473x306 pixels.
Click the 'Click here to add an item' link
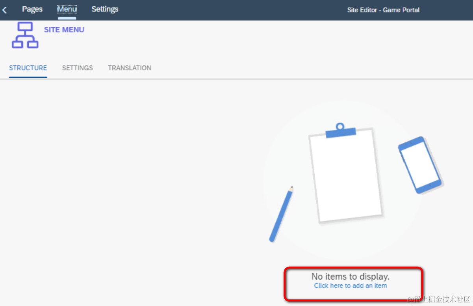(351, 285)
